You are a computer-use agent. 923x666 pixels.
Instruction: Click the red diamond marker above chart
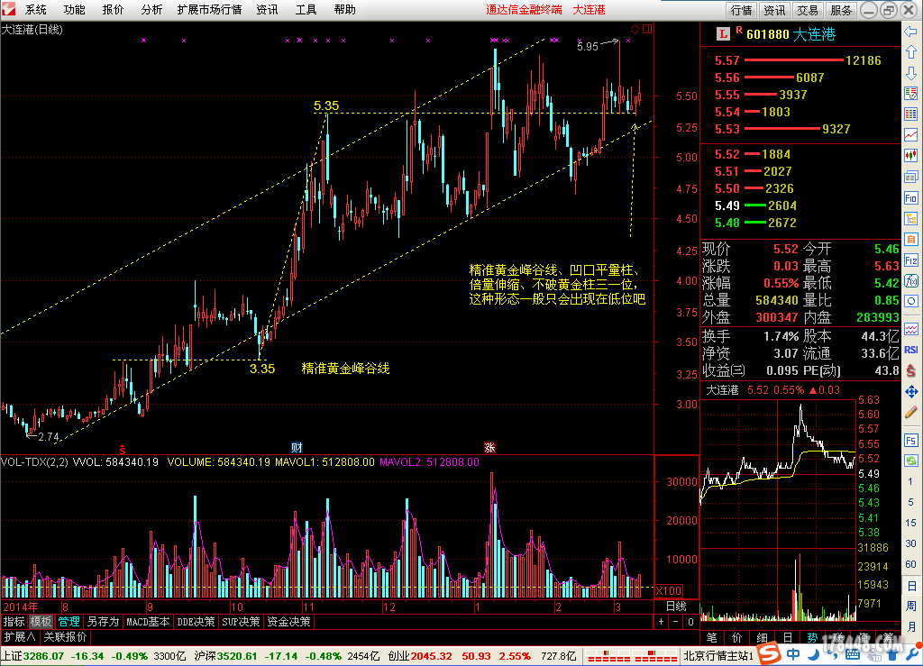(635, 29)
